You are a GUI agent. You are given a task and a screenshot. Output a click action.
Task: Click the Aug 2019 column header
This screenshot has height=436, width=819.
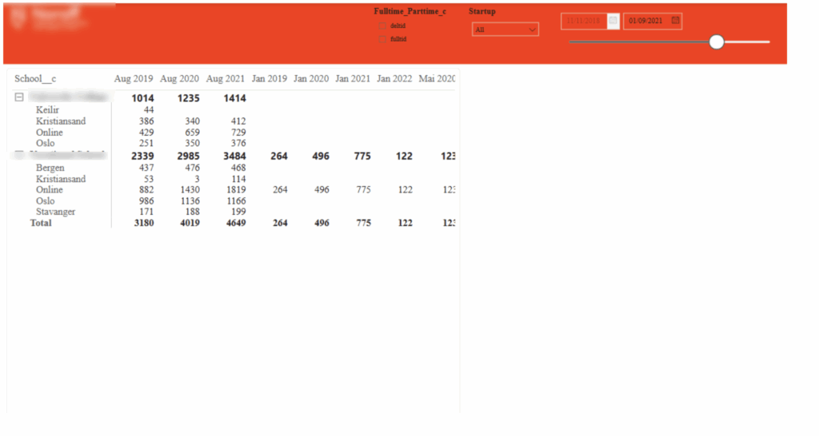(x=134, y=79)
